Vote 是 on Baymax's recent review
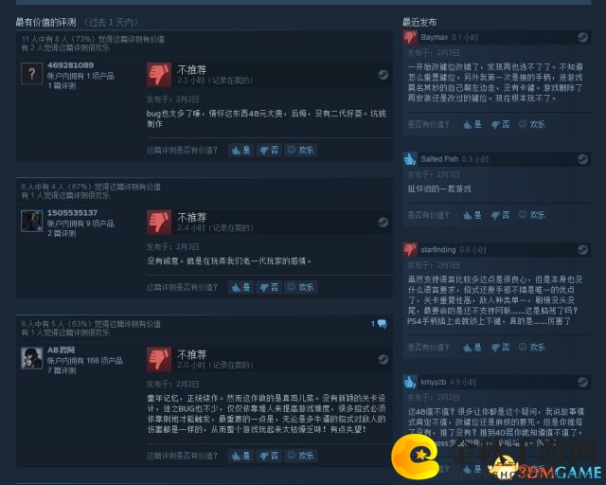The image size is (606, 485). pyautogui.click(x=472, y=124)
